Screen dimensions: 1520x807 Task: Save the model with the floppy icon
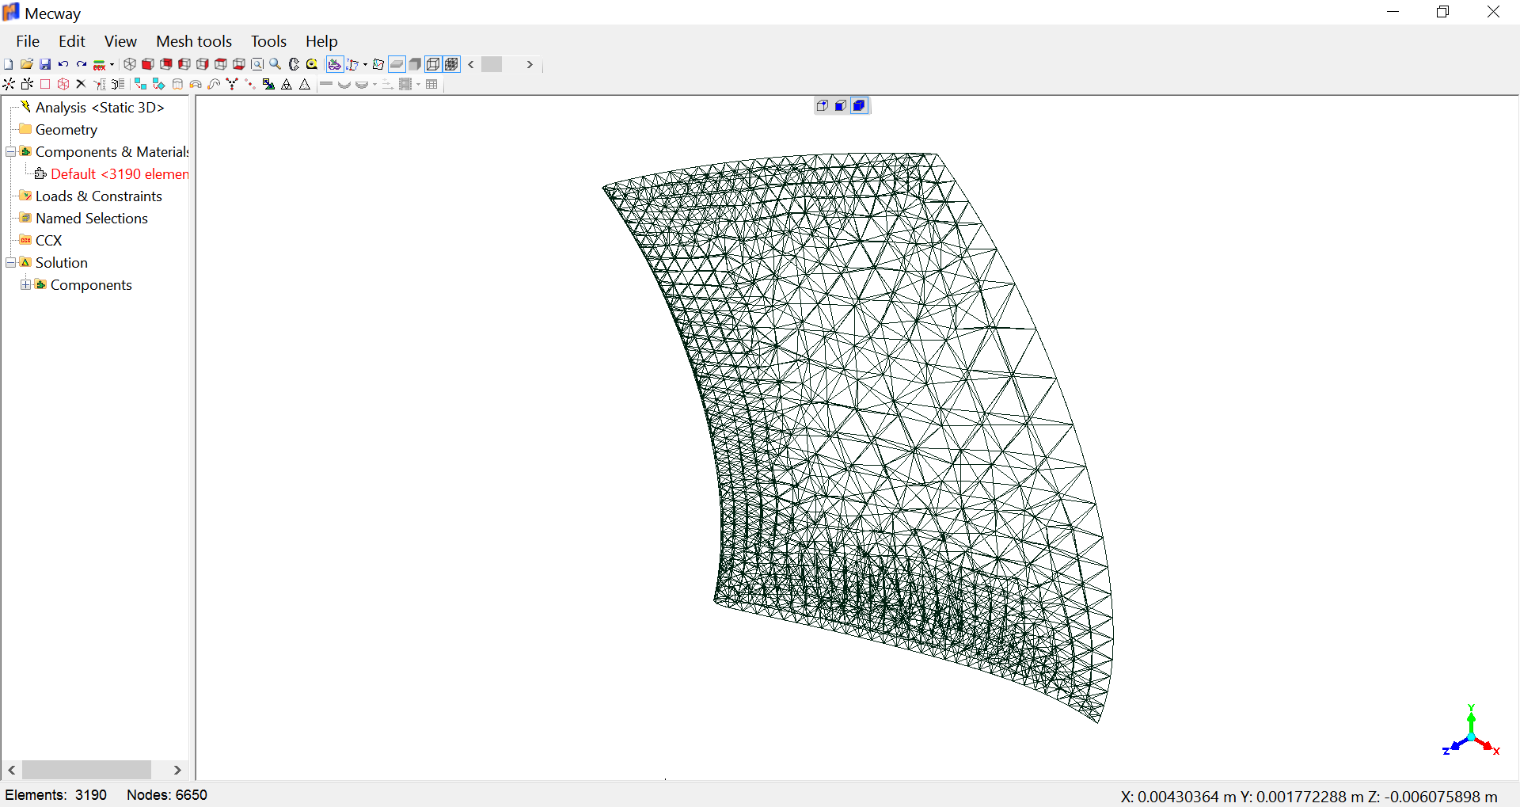pos(45,64)
